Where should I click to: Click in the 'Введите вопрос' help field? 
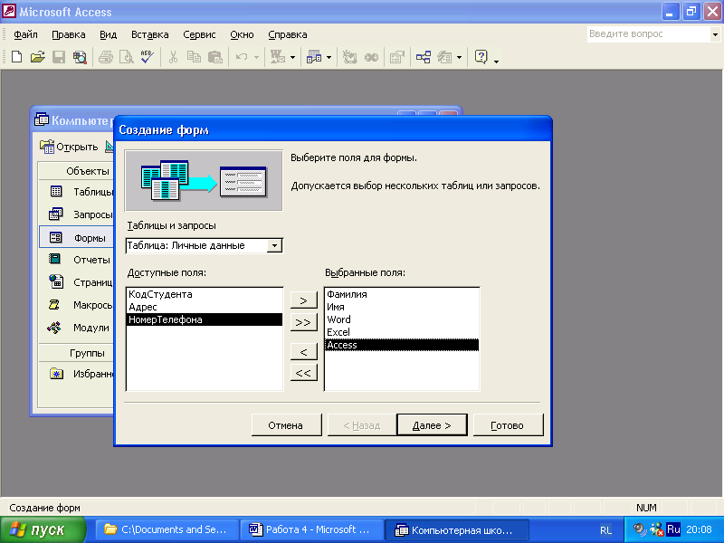(648, 34)
